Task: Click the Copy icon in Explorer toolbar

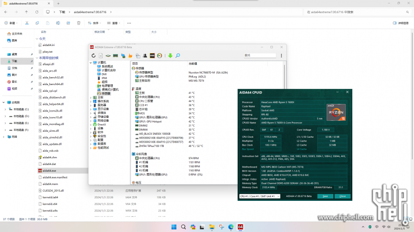Action: tap(37, 23)
